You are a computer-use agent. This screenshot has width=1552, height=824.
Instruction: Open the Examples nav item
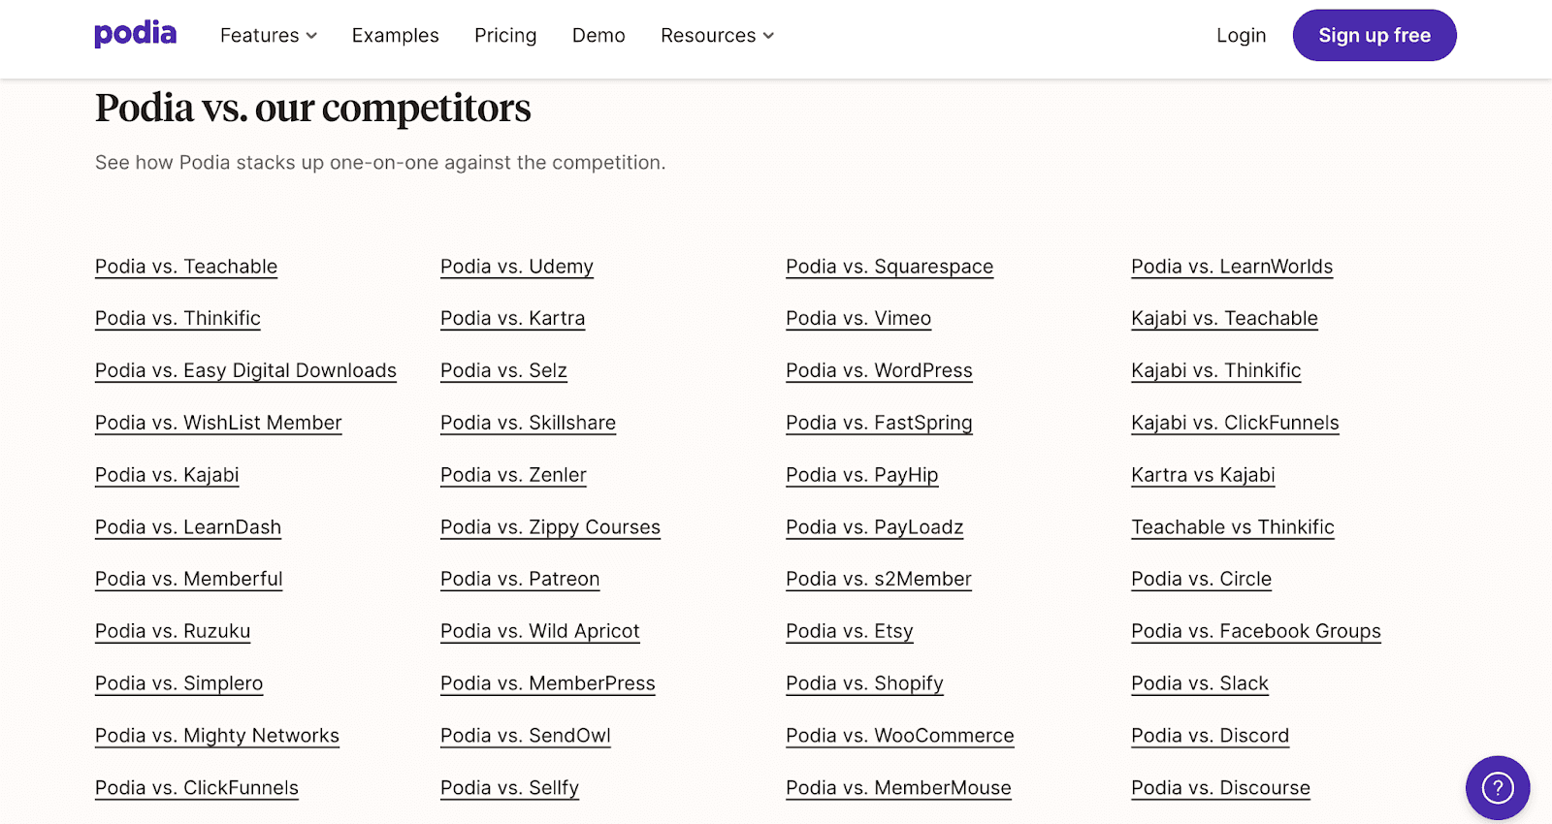point(395,36)
